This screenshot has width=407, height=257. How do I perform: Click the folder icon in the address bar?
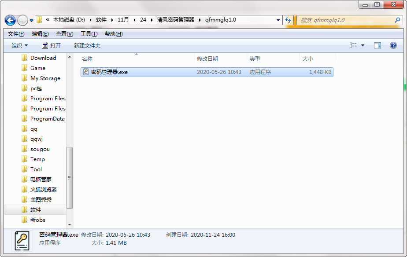point(40,20)
